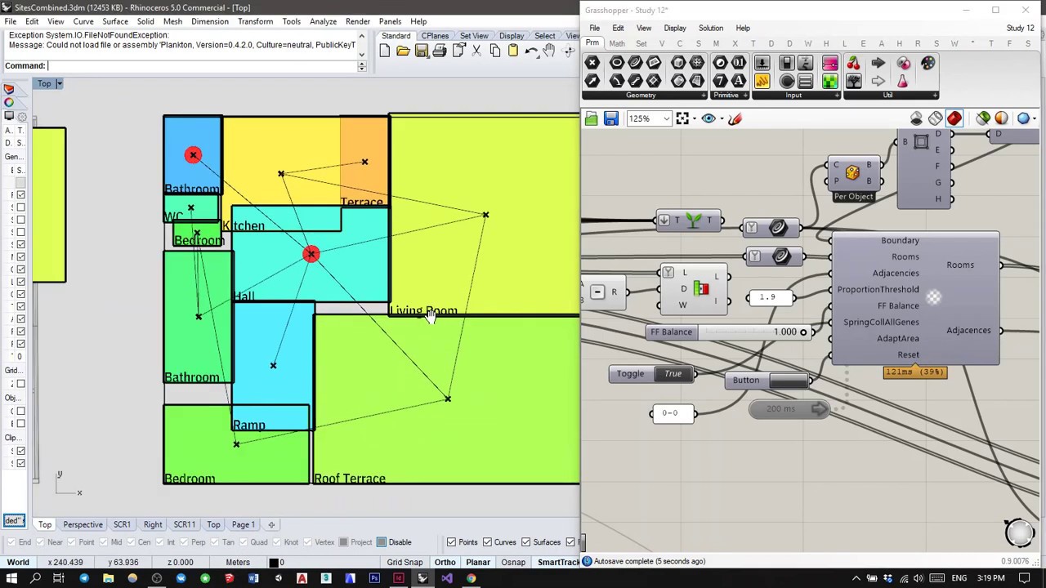This screenshot has height=588, width=1046.
Task: Switch to the Perspective viewport tab
Action: pos(83,524)
